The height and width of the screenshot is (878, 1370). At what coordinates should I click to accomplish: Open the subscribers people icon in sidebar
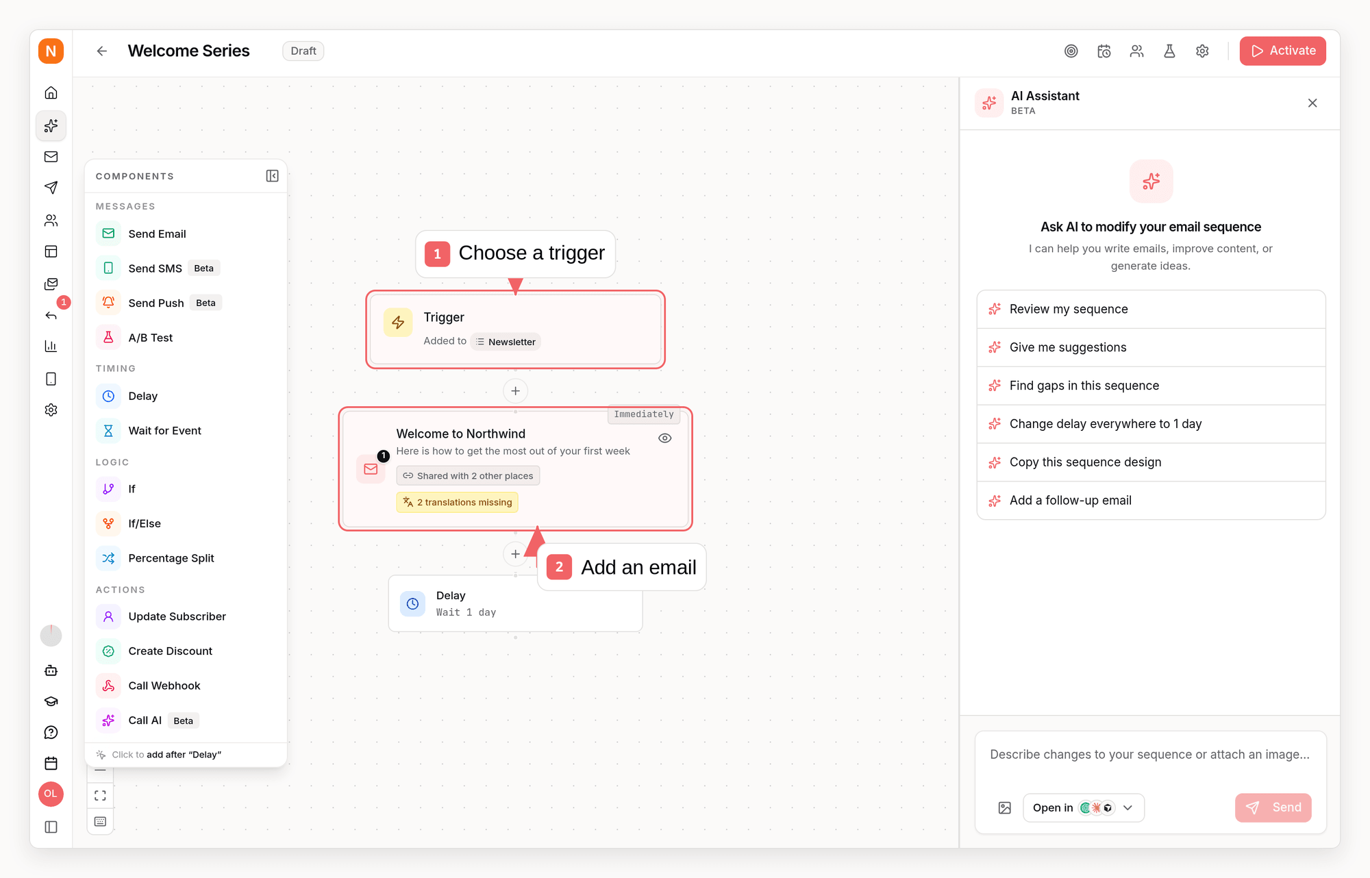(x=51, y=221)
